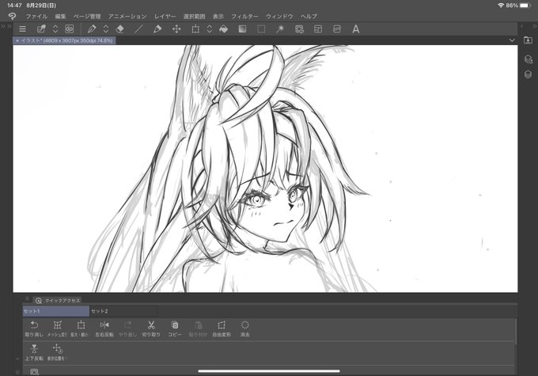Open the 3D cube material palette icon

[529, 59]
